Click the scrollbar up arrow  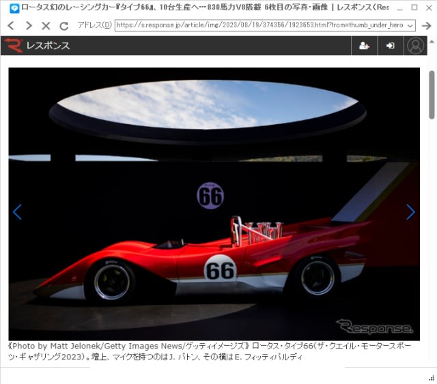pos(432,42)
